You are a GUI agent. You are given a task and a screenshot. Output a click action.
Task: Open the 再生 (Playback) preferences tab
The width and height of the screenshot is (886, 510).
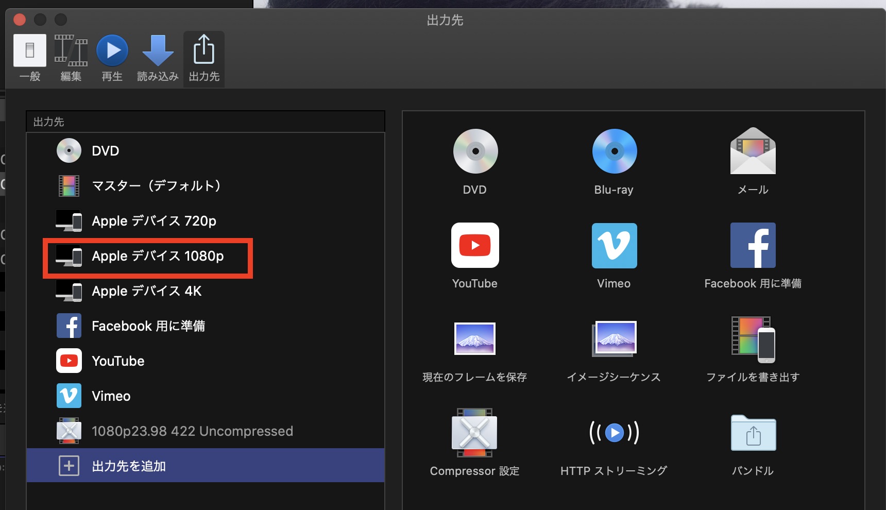click(x=112, y=58)
